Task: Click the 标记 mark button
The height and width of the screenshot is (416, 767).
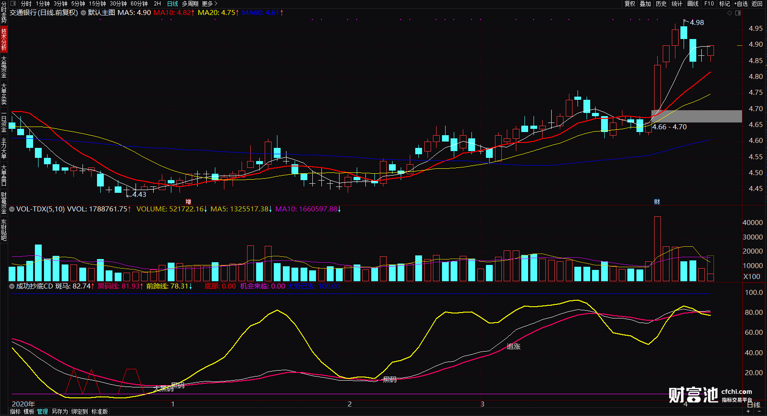Action: 724,4
